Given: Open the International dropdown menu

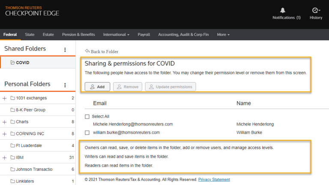Looking at the screenshot, I should coord(116,34).
